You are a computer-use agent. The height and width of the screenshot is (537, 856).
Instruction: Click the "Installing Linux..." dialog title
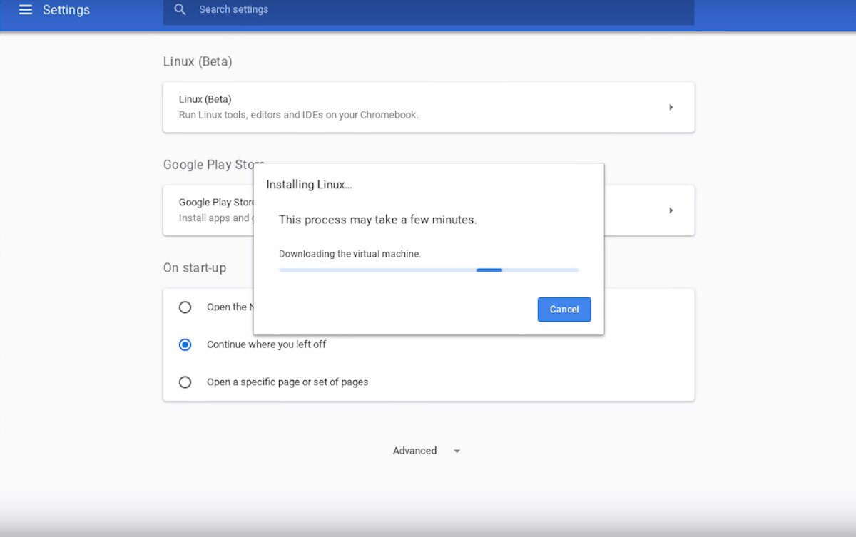[x=308, y=184]
